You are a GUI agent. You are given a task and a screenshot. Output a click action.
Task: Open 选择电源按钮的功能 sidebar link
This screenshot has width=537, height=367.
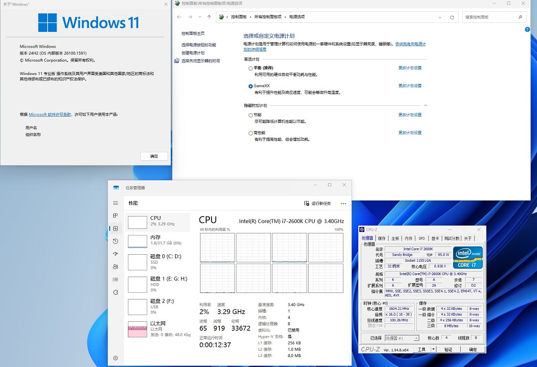tap(199, 45)
